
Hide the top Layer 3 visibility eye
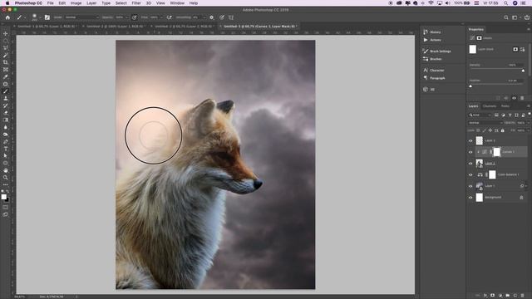click(x=470, y=140)
